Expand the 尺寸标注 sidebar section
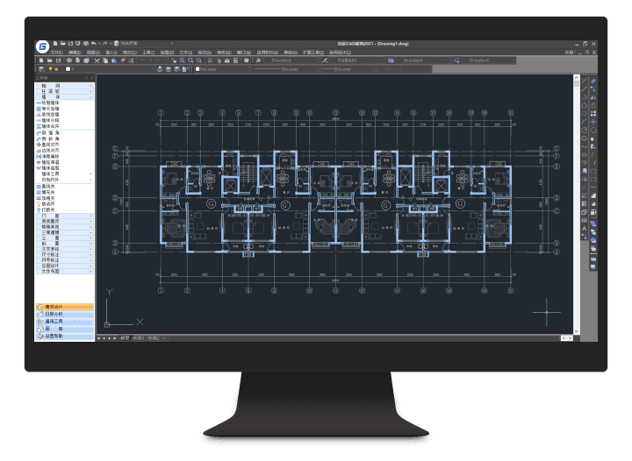 (x=64, y=255)
